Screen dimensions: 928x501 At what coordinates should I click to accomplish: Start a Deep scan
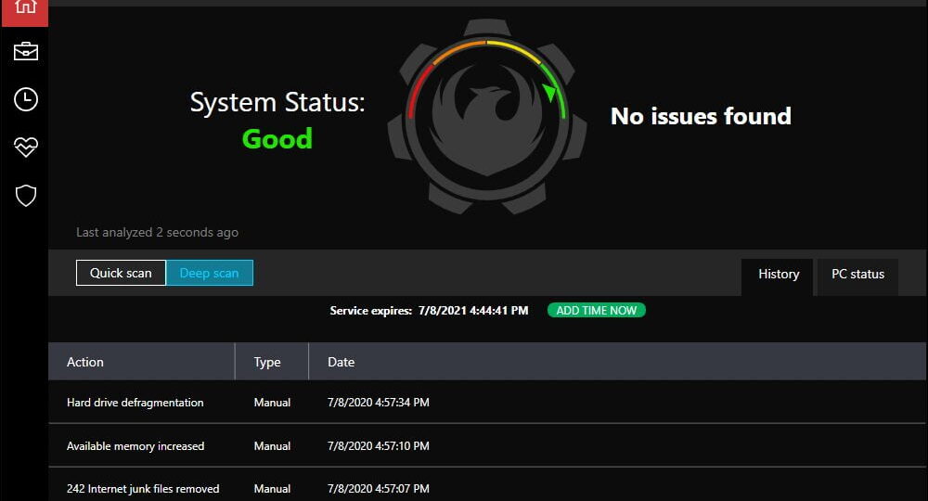coord(210,273)
